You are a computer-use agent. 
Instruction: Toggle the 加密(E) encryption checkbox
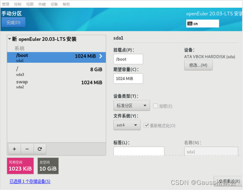(x=155, y=106)
